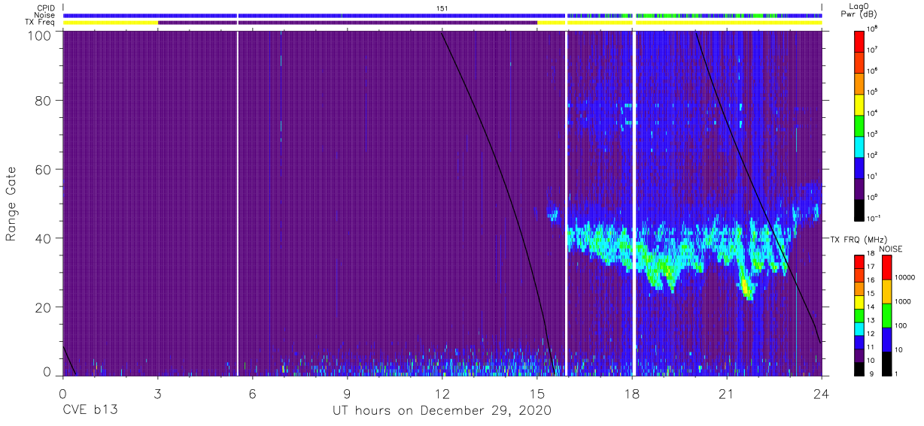Click the 6 hour tick on UT axis
Image resolution: width=924 pixels, height=426 pixels.
253,393
